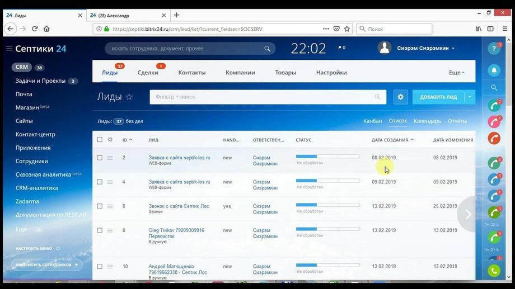
Task: Open lead Звонок с сайта Септик Лос
Action: [179, 206]
